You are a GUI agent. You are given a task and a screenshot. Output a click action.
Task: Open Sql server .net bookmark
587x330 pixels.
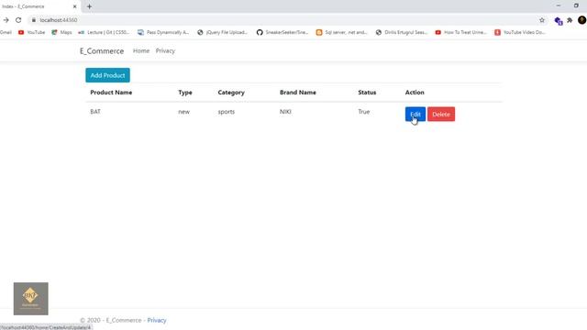pyautogui.click(x=341, y=33)
